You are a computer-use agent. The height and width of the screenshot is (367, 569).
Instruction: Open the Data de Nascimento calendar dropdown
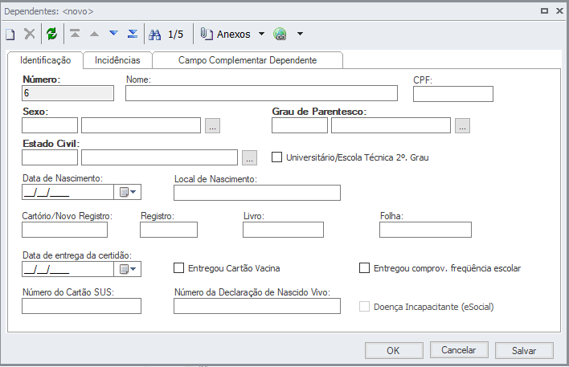point(128,192)
